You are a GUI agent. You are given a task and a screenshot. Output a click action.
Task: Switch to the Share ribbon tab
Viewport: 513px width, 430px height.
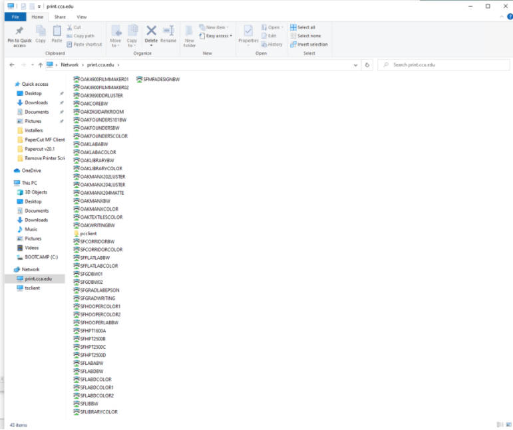60,17
